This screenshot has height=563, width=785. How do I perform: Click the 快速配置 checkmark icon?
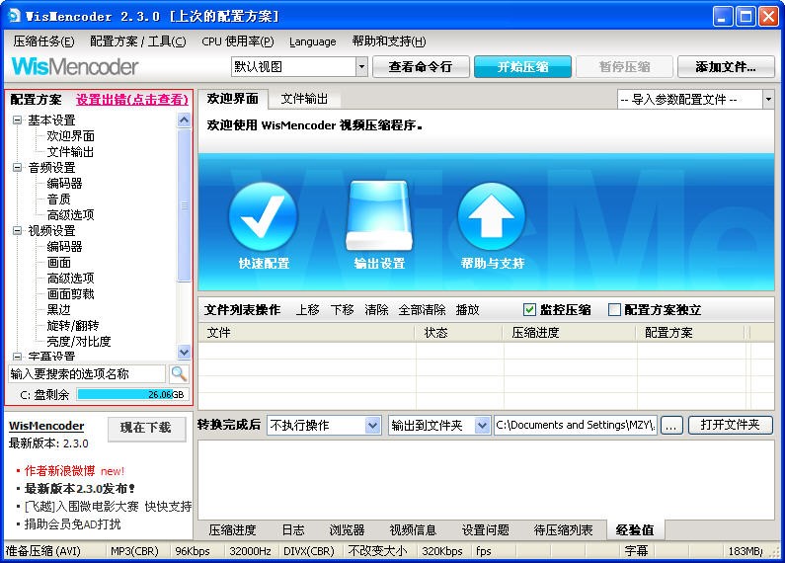tap(263, 217)
